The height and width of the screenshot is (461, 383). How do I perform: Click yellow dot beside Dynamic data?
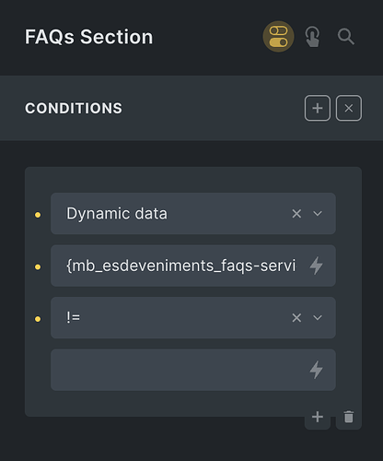38,215
